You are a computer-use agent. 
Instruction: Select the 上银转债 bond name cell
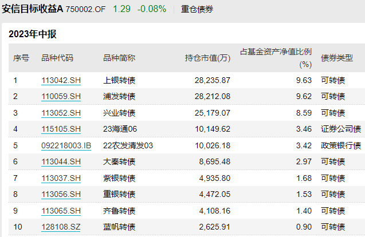click(x=119, y=80)
